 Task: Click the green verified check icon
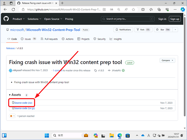[123, 70]
